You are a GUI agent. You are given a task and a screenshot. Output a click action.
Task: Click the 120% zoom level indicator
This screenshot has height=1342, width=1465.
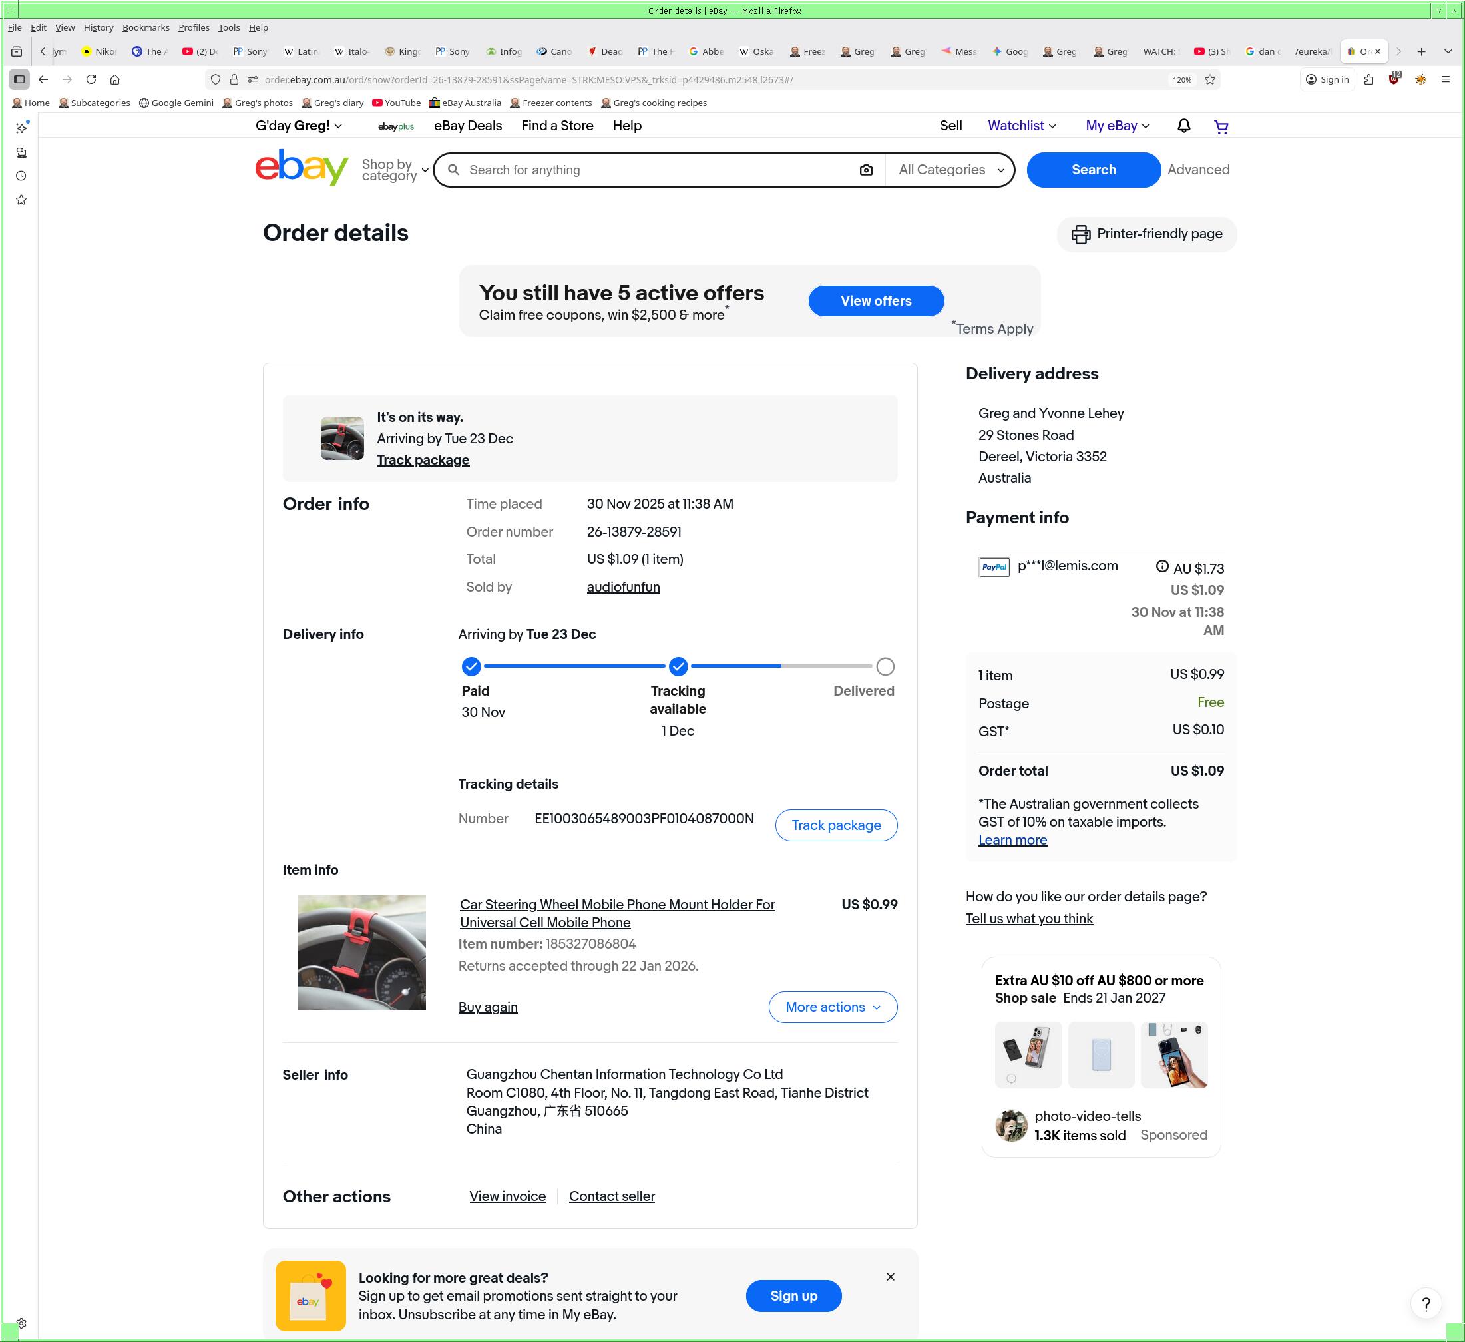click(1182, 79)
